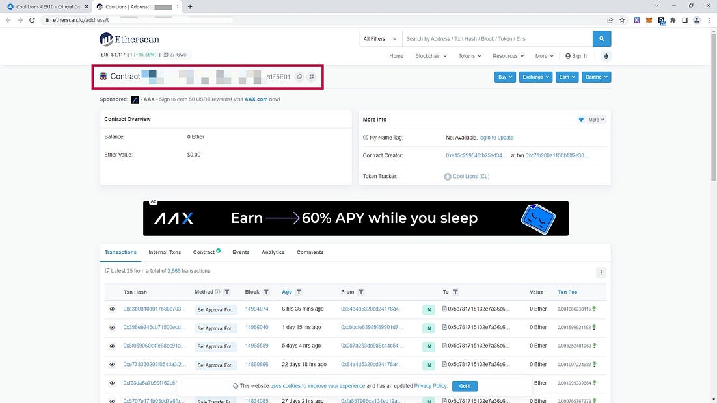Open the Cool Lions (CL) token tracker
Viewport: 717px width, 403px height.
coord(470,176)
